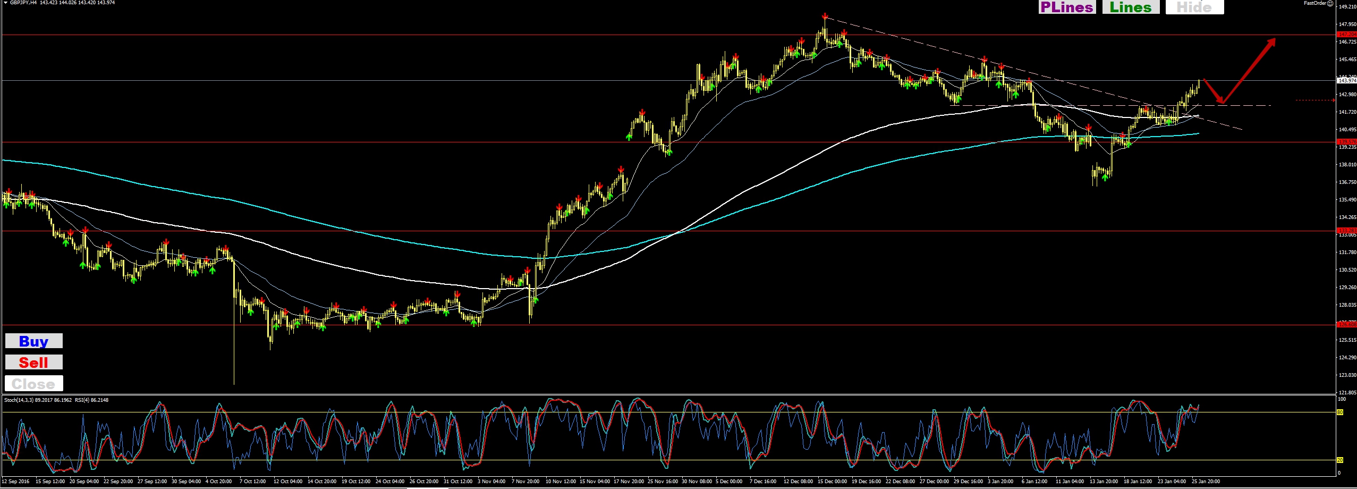This screenshot has height=489, width=1357.
Task: Click the 7 Nov 20:00 date label
Action: tap(526, 481)
